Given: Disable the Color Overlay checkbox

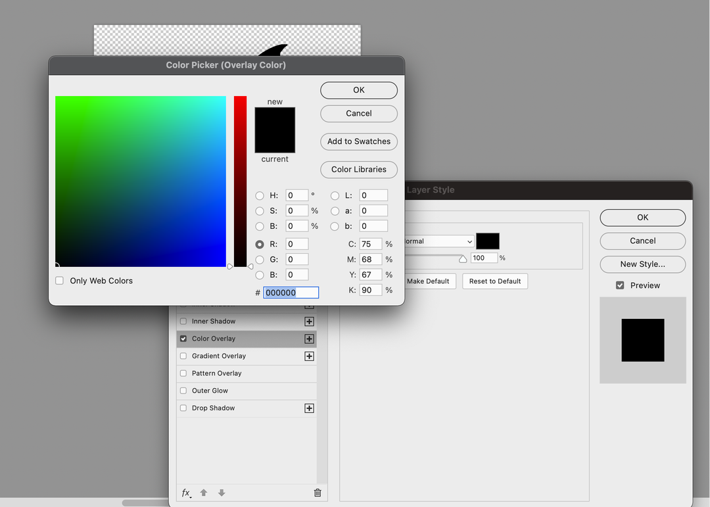Looking at the screenshot, I should [183, 339].
